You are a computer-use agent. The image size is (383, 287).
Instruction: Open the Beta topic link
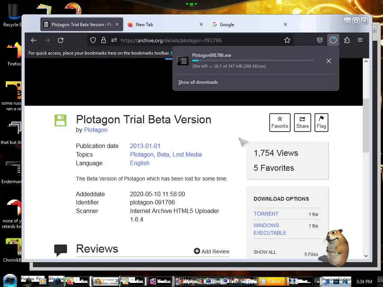(x=163, y=154)
